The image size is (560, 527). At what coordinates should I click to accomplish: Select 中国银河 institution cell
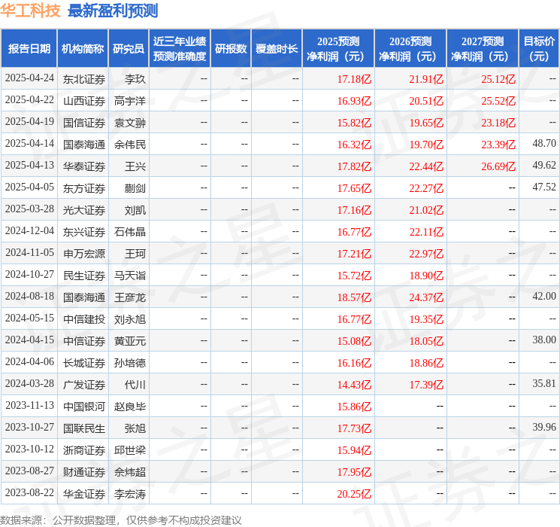point(84,407)
